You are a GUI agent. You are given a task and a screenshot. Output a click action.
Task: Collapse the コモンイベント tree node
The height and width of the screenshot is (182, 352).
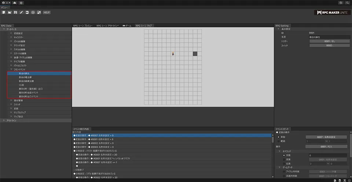11,69
